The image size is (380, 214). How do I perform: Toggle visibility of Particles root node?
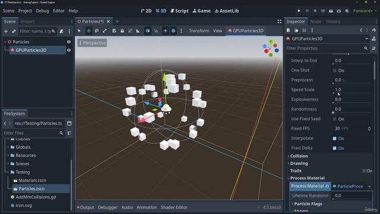pyautogui.click(x=69, y=42)
